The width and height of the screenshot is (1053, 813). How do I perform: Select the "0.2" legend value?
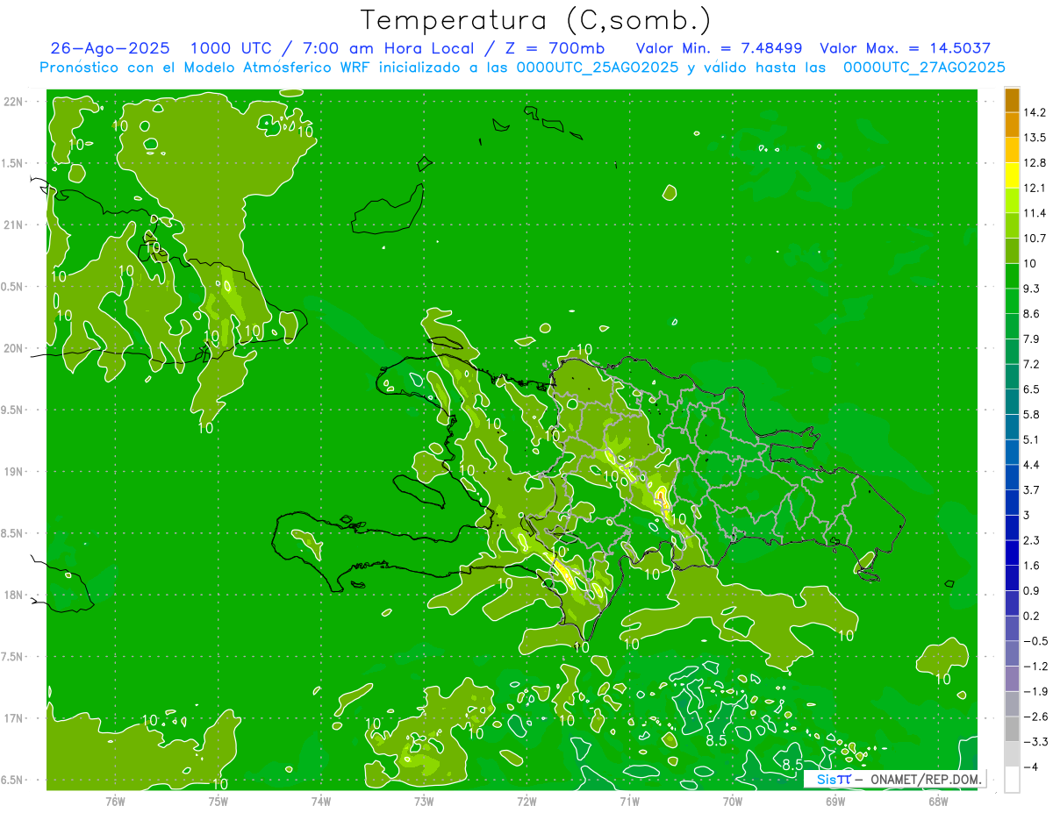[x=1031, y=616]
